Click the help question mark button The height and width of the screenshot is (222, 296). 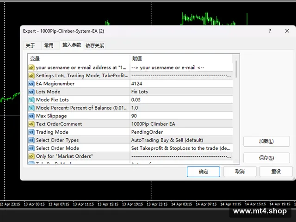coord(270,31)
